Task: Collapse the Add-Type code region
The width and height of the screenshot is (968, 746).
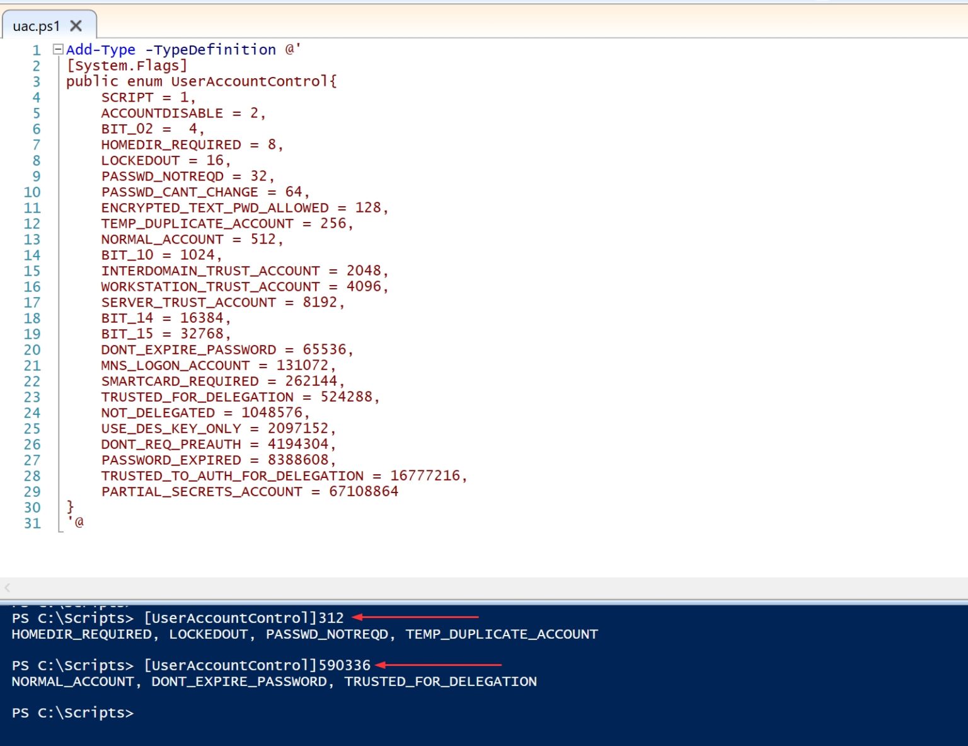Action: click(x=58, y=49)
